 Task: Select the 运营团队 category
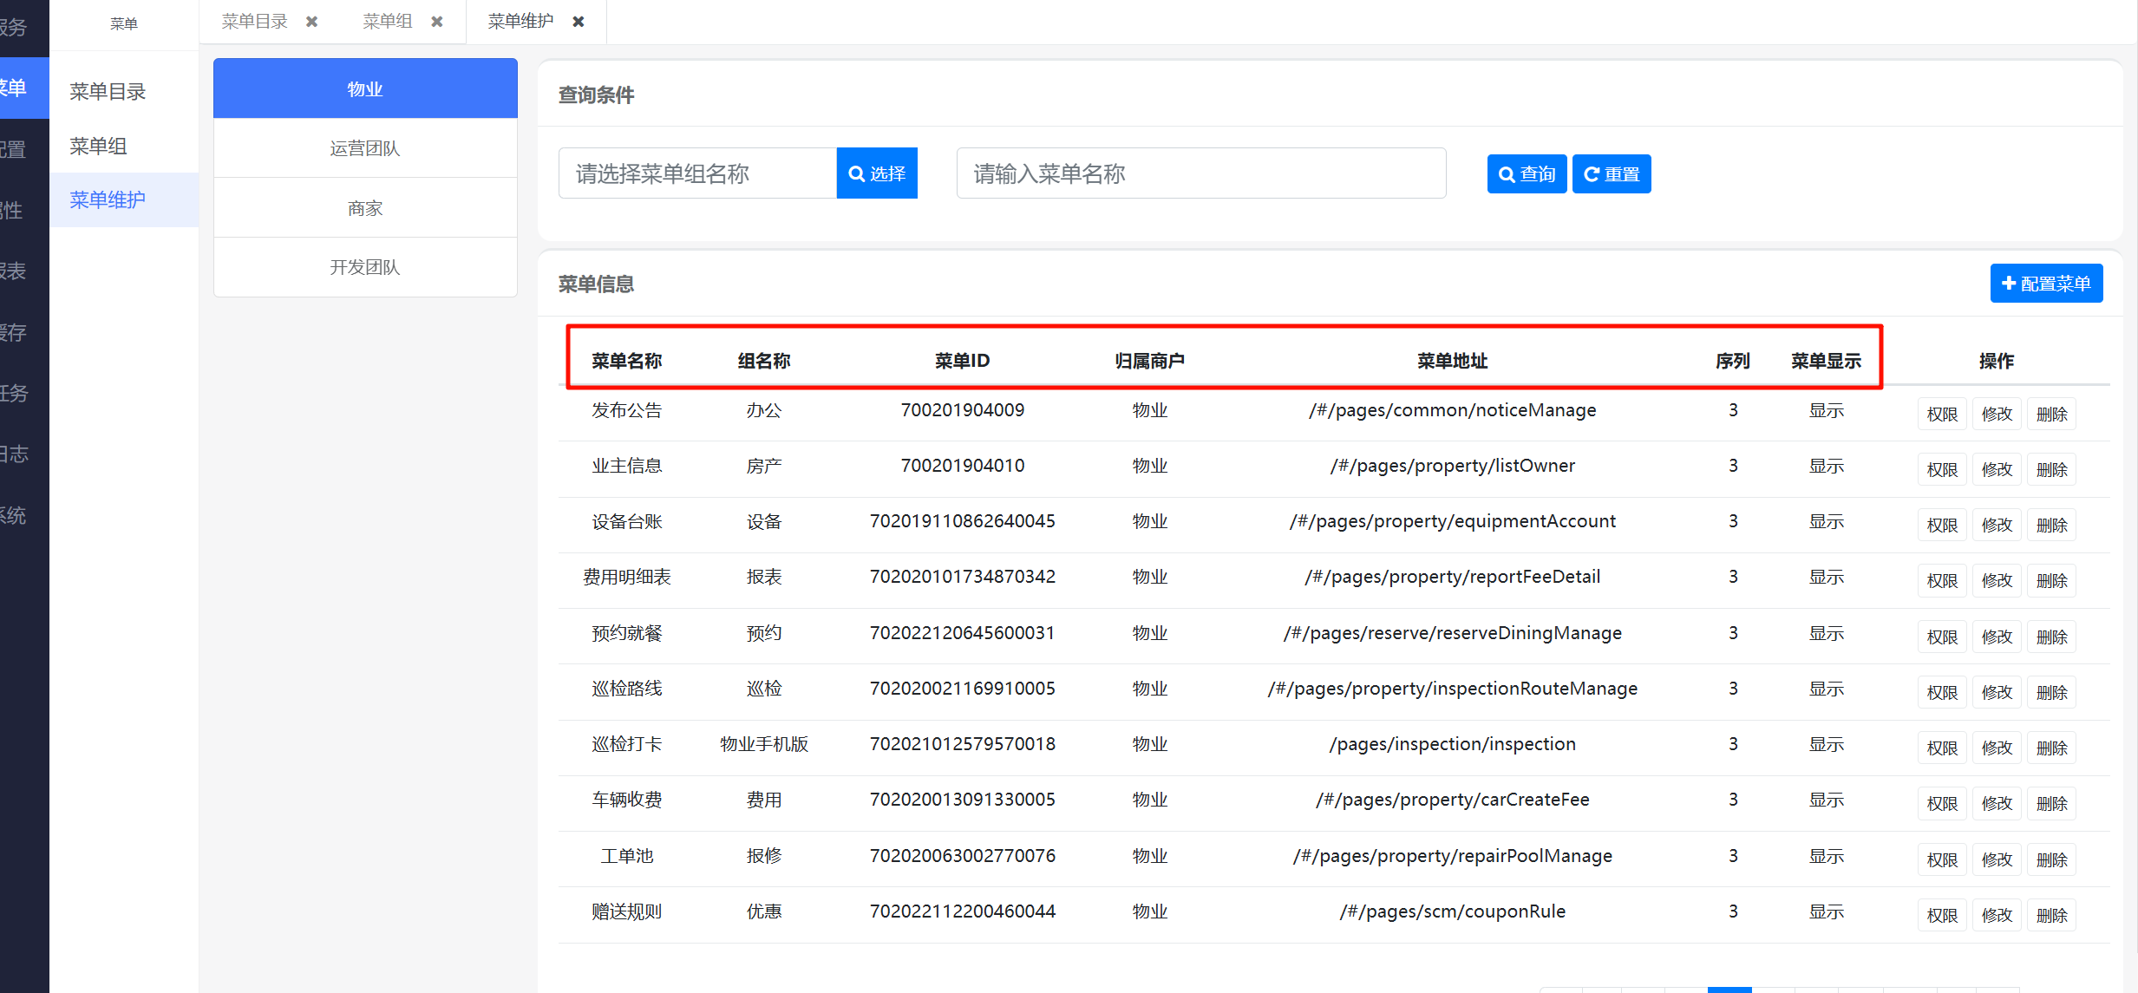pyautogui.click(x=365, y=148)
